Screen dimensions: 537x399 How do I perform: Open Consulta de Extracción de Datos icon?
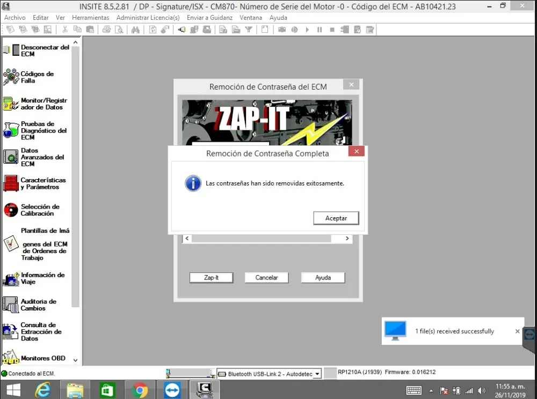coord(11,331)
